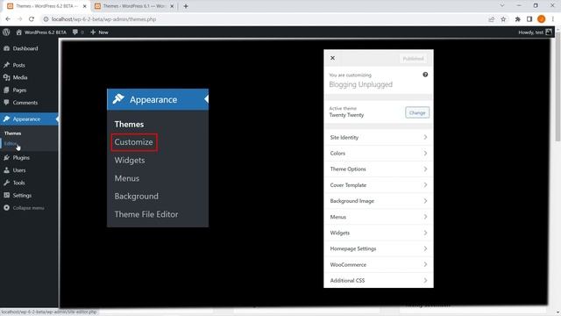Expand Menus section in customizer panel
This screenshot has width=561, height=316.
(379, 217)
